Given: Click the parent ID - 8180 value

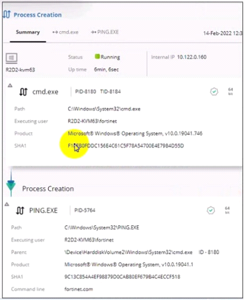Looking at the screenshot, I should click(209, 252).
